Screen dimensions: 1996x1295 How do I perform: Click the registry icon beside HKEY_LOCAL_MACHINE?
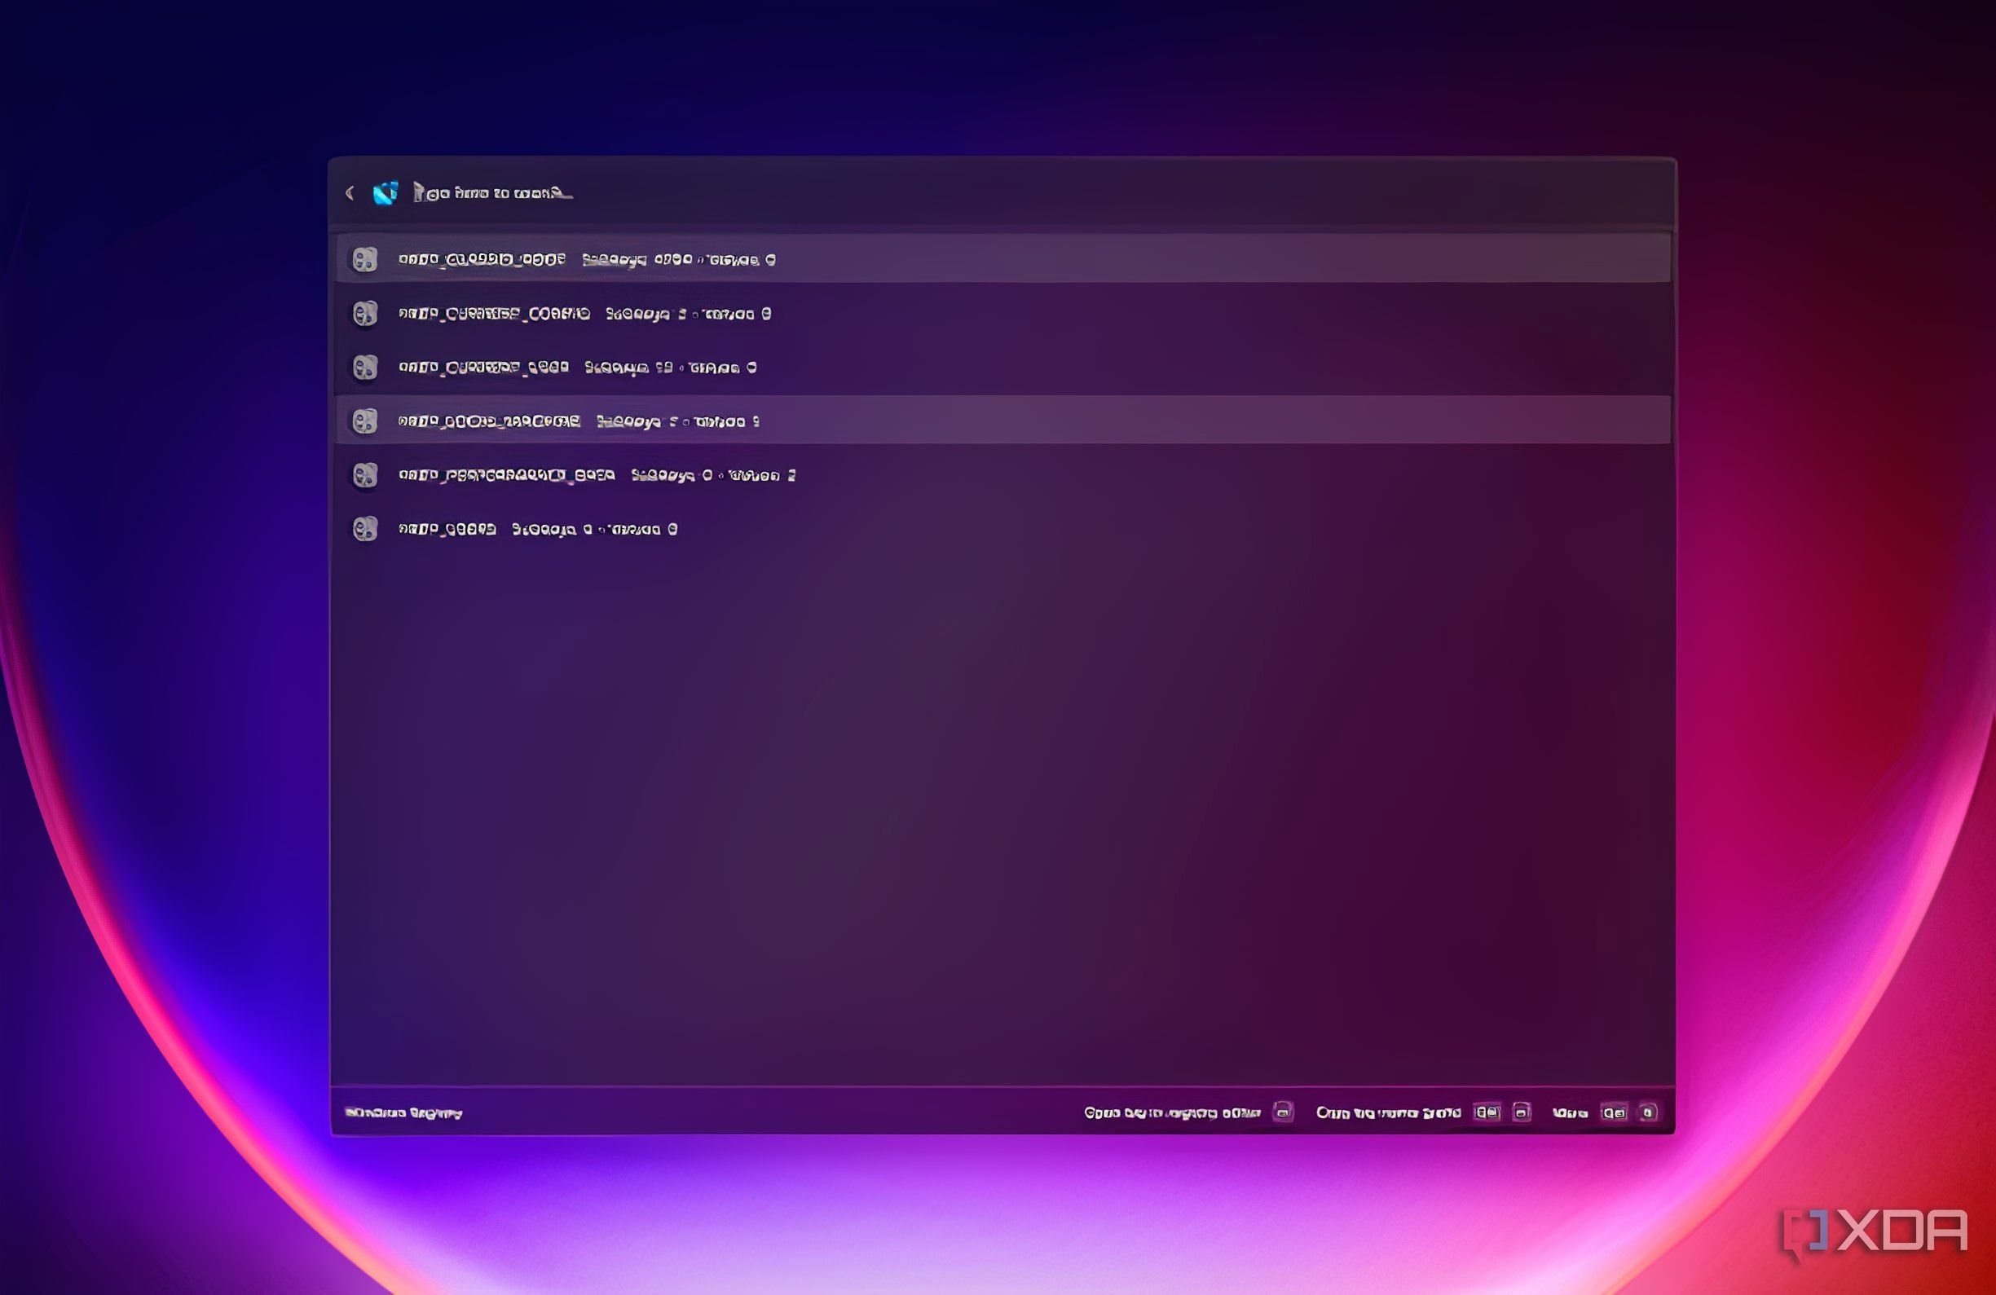tap(365, 421)
